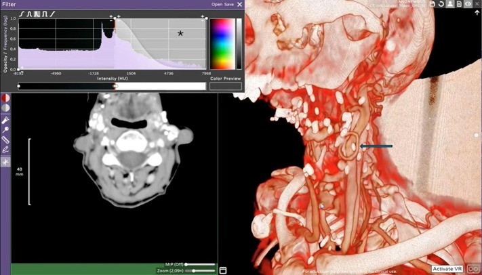Click the Zoom (2,09x) slider
482x275 pixels.
click(x=200, y=271)
